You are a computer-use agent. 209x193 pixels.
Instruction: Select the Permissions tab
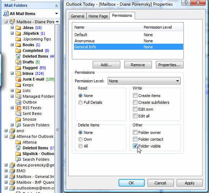point(122,15)
